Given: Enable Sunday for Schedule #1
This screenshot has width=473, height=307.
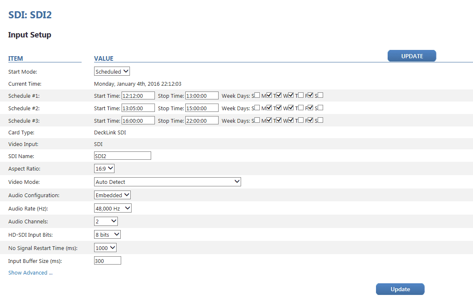Looking at the screenshot, I should 257,95.
